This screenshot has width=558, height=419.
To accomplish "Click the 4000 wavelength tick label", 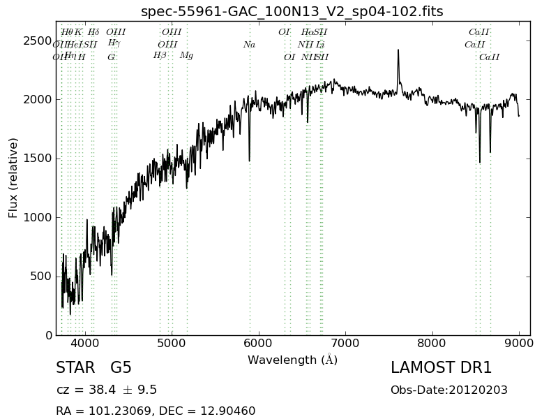I will coord(85,343).
